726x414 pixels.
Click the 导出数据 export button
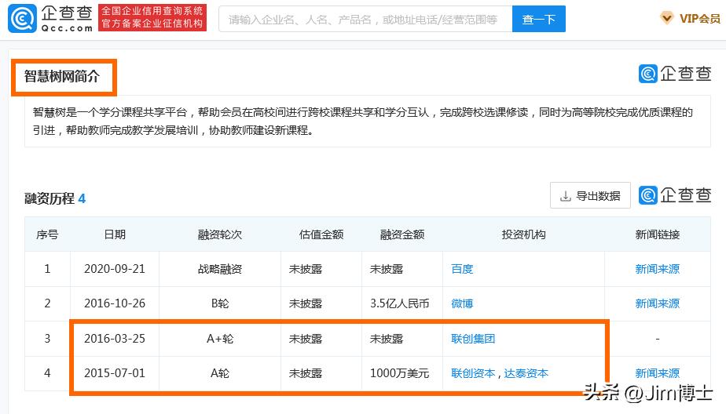(590, 195)
